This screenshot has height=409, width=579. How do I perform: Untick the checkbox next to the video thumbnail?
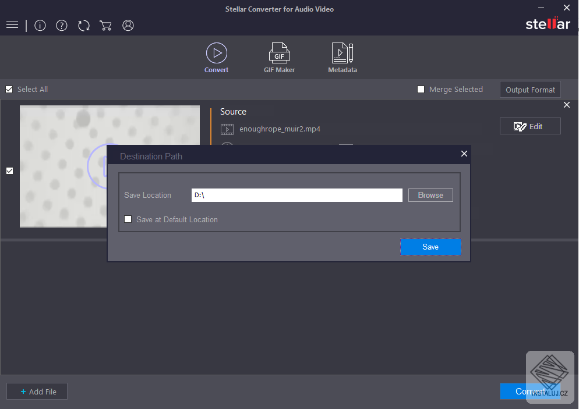9,170
